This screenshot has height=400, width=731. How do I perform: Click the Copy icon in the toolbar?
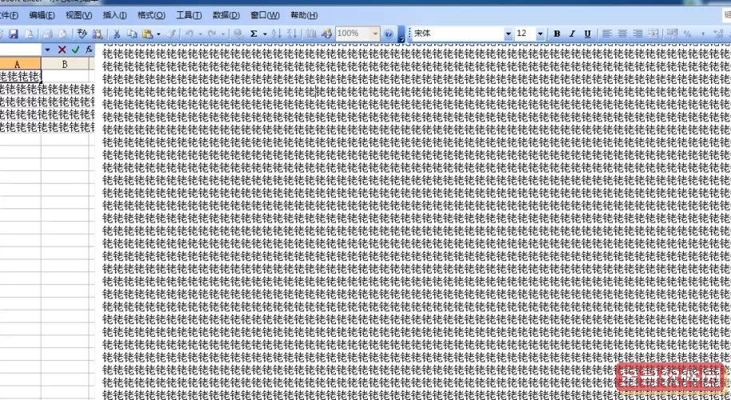pos(132,34)
